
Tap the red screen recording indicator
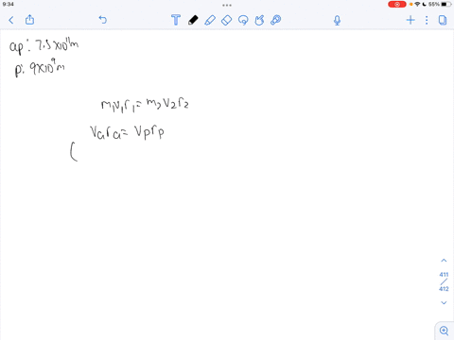point(397,4)
